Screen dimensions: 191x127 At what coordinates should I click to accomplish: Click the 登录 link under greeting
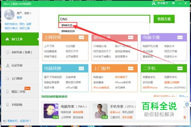pos(19,18)
